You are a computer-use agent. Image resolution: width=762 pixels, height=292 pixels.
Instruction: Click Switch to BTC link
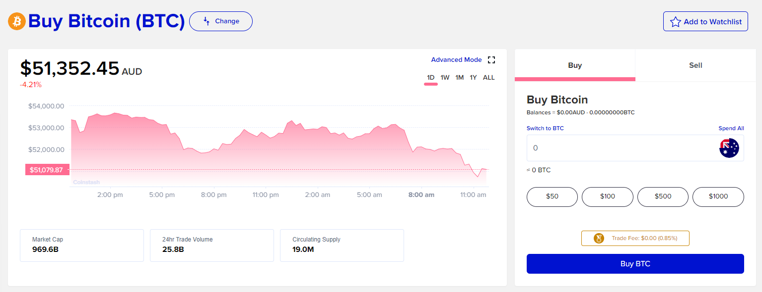(545, 128)
